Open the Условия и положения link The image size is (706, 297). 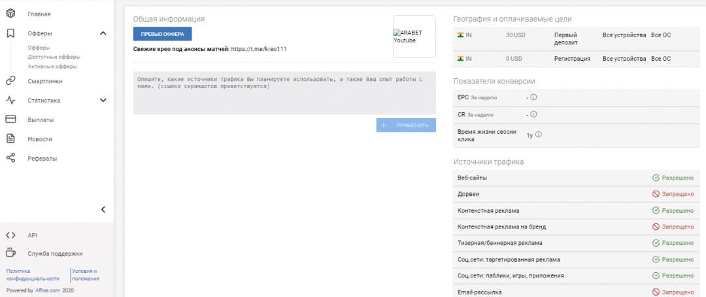pos(85,274)
